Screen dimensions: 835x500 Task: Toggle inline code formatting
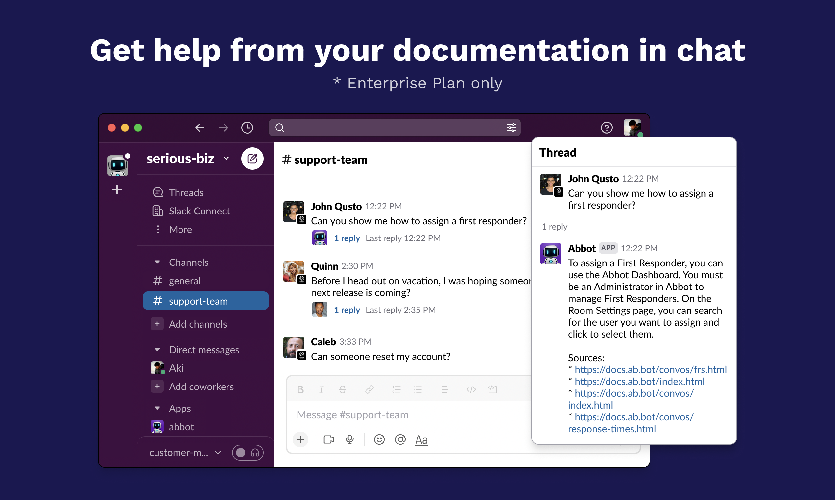click(471, 390)
